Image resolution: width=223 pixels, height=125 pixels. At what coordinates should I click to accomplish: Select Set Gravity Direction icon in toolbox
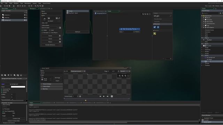155,27
